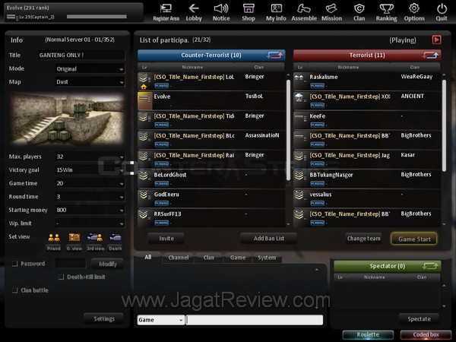Image resolution: width=456 pixels, height=342 pixels.
Task: Switch to the All chat tab
Action: [148, 257]
